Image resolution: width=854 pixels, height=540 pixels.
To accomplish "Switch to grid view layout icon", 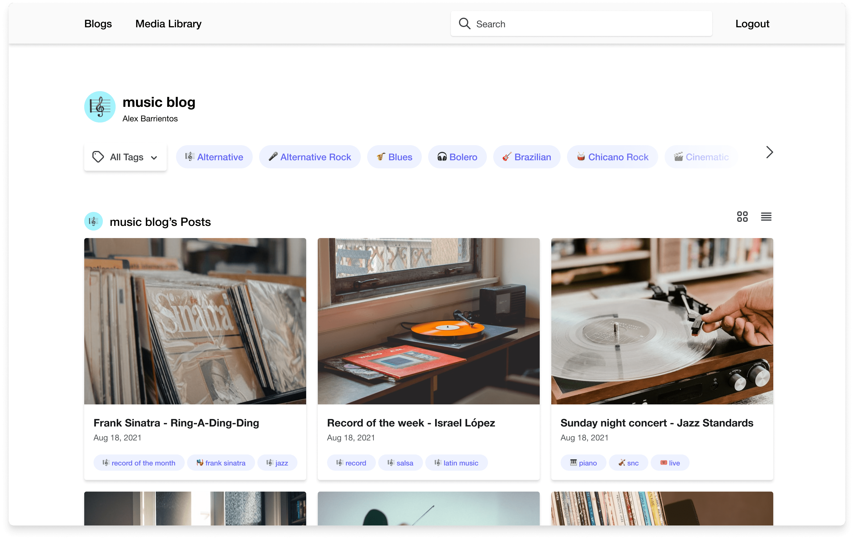I will point(742,217).
